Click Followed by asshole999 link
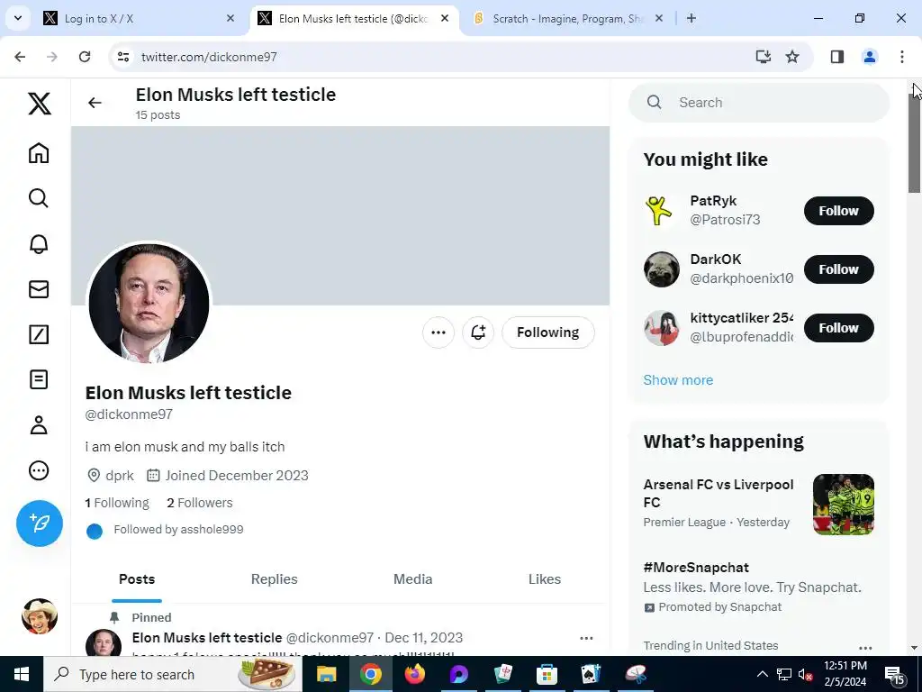The image size is (922, 692). 179,530
